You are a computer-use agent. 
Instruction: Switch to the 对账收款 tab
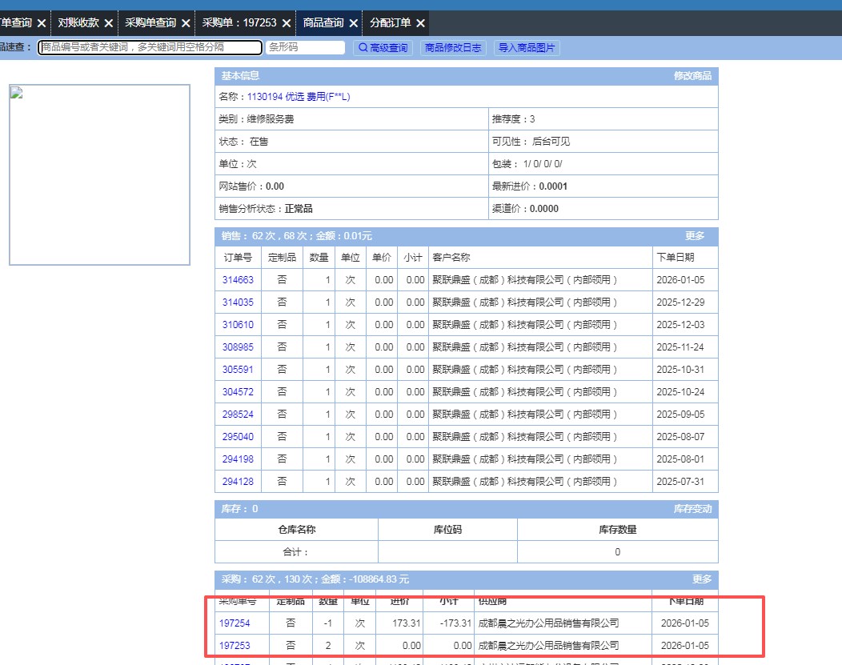(x=78, y=23)
